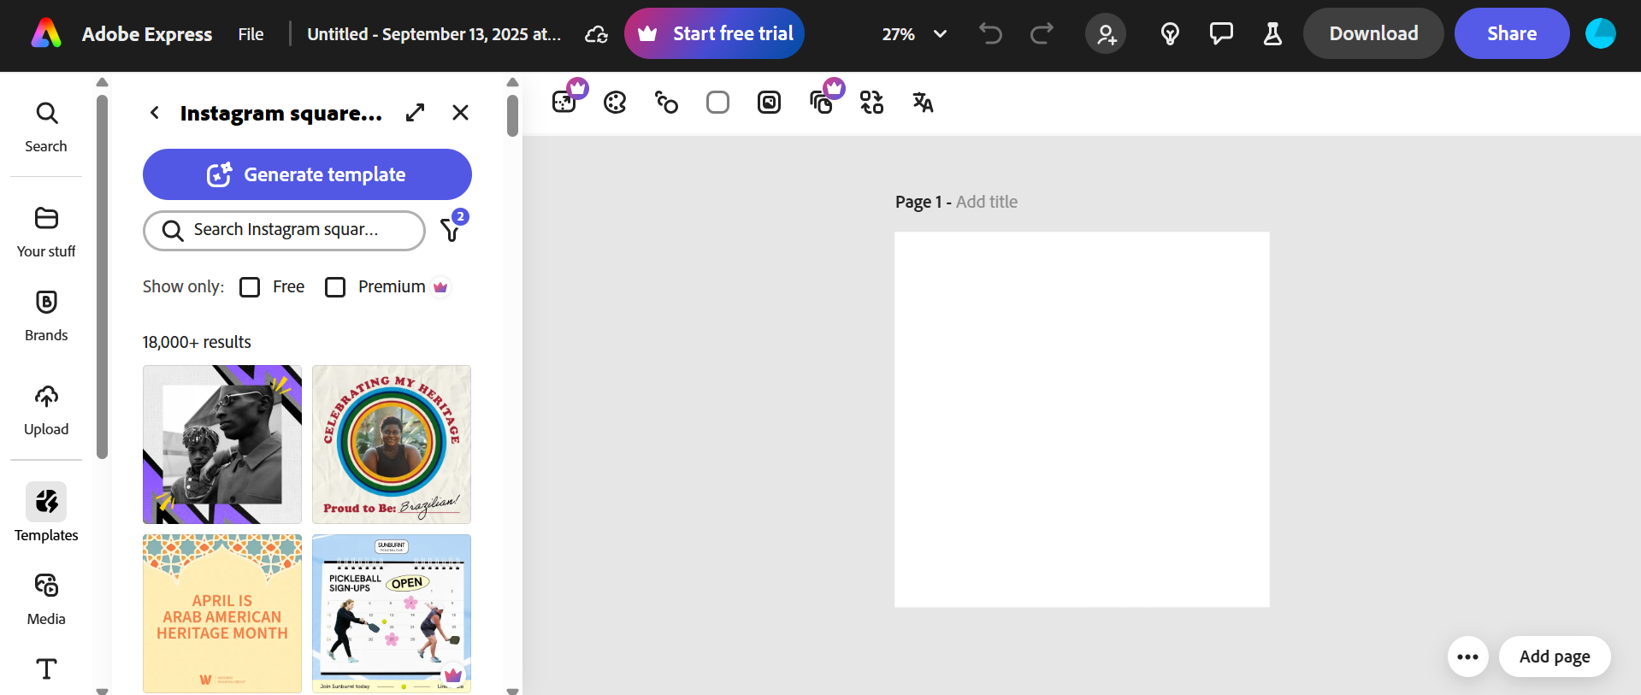
Task: Open the profile avatar menu
Action: point(1601,33)
